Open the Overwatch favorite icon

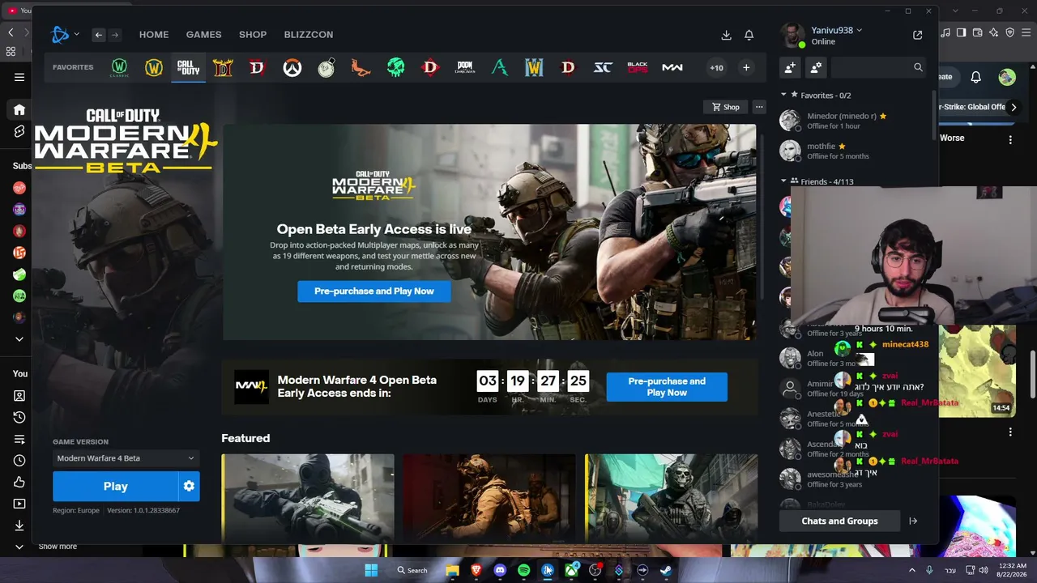click(x=292, y=67)
